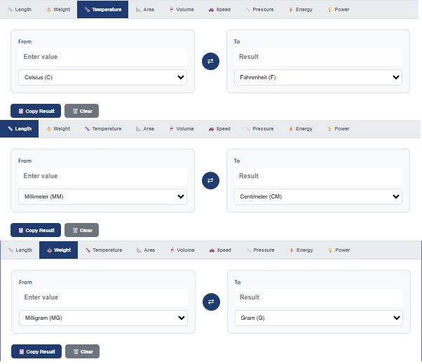Select the highlighted Weight tab
Image resolution: width=422 pixels, height=364 pixels.
click(x=58, y=250)
